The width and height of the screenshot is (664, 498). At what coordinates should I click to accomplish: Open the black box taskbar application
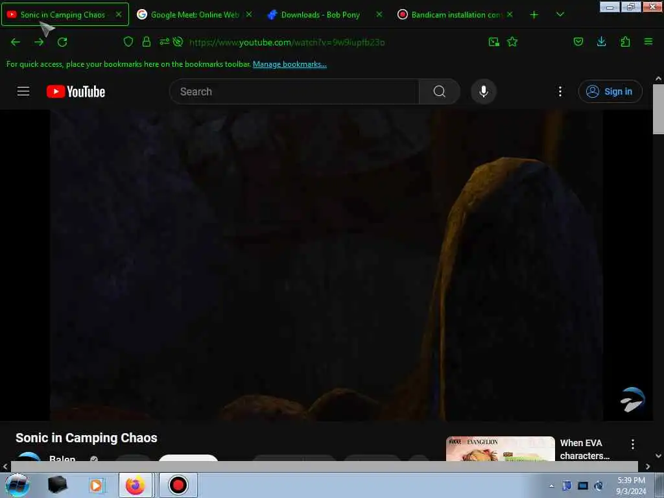point(57,485)
